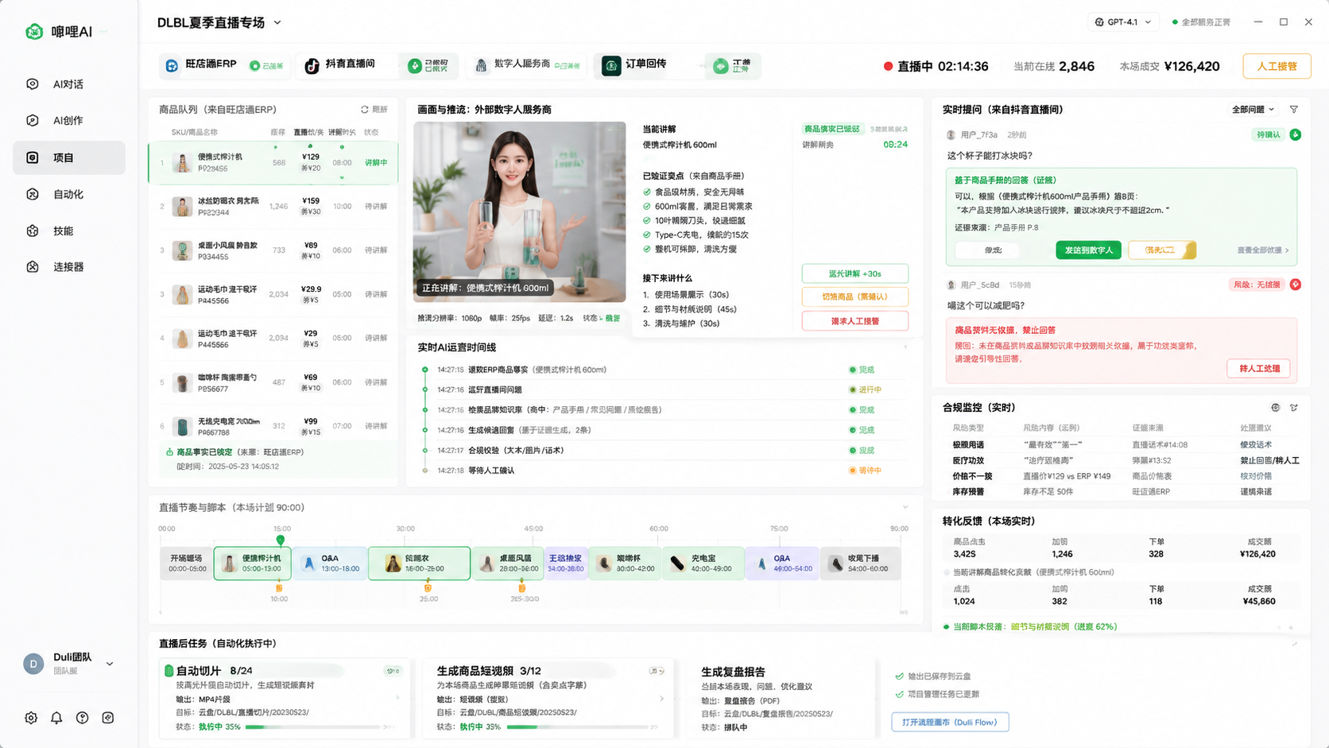Click the yellow button right of 发送到数字人
Viewport: 1329px width, 748px height.
pyautogui.click(x=1162, y=250)
